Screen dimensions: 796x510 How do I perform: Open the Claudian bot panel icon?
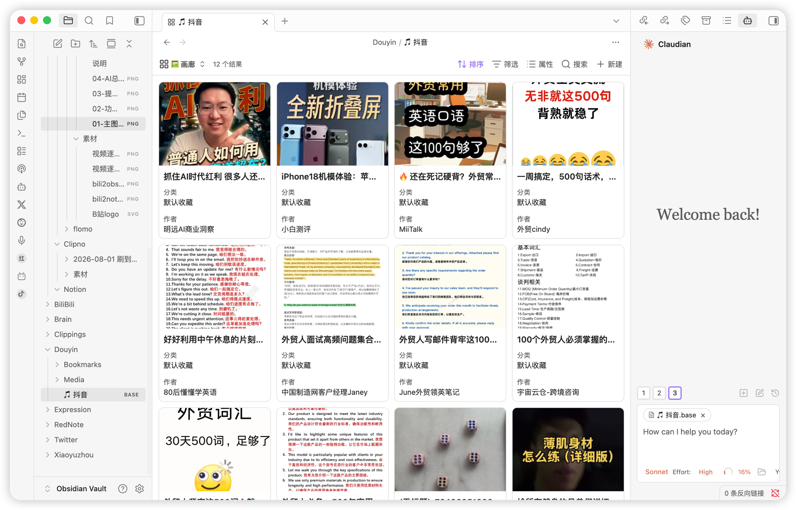coord(747,21)
